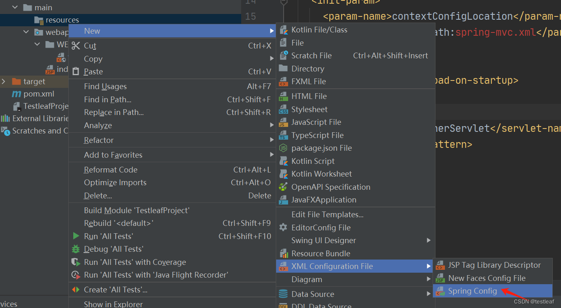The height and width of the screenshot is (308, 561).
Task: Click the JavaFXApplication icon
Action: click(x=283, y=200)
